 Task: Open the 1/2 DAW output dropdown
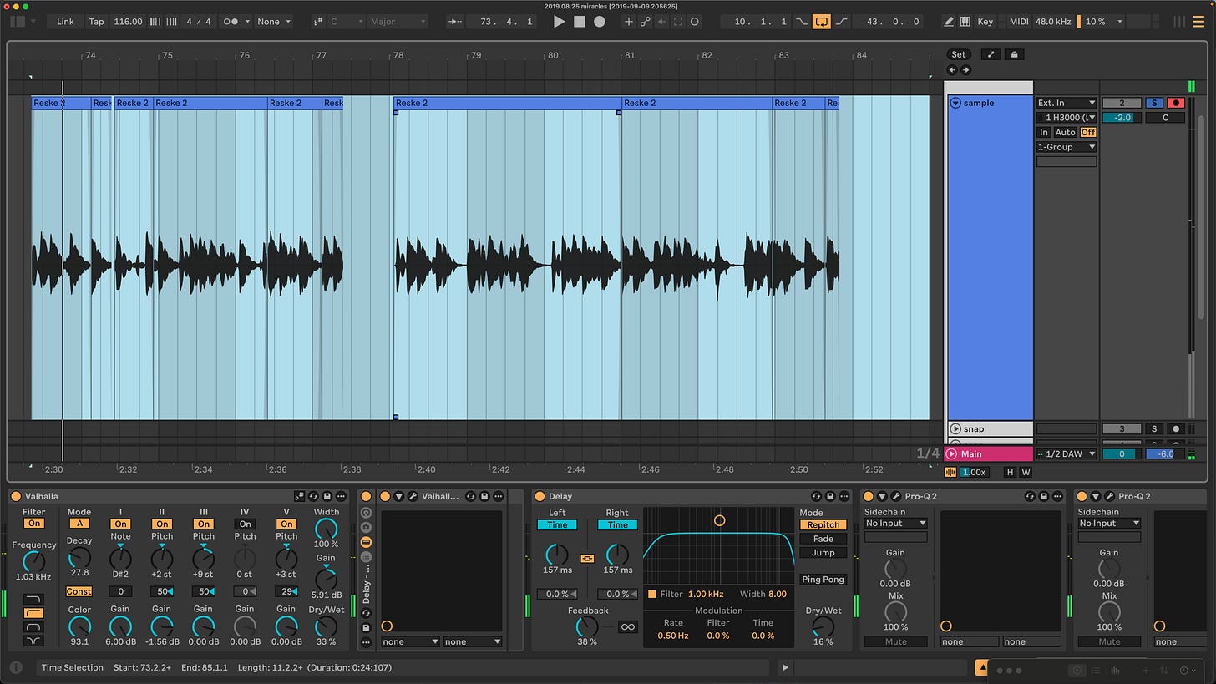click(1066, 453)
